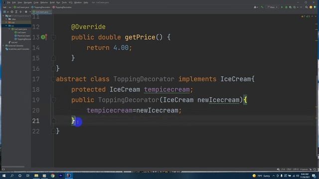
Task: Click the select opened file locate icon
Action: pos(12,12)
